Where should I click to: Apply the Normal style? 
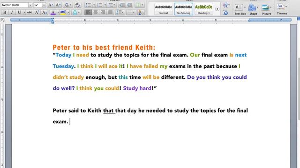[x=164, y=9]
